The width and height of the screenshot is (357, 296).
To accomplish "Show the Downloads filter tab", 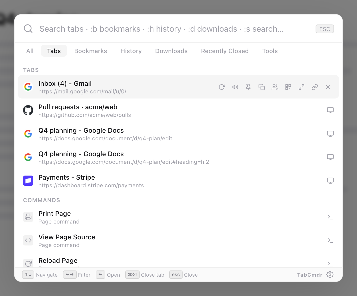I will coord(171,51).
